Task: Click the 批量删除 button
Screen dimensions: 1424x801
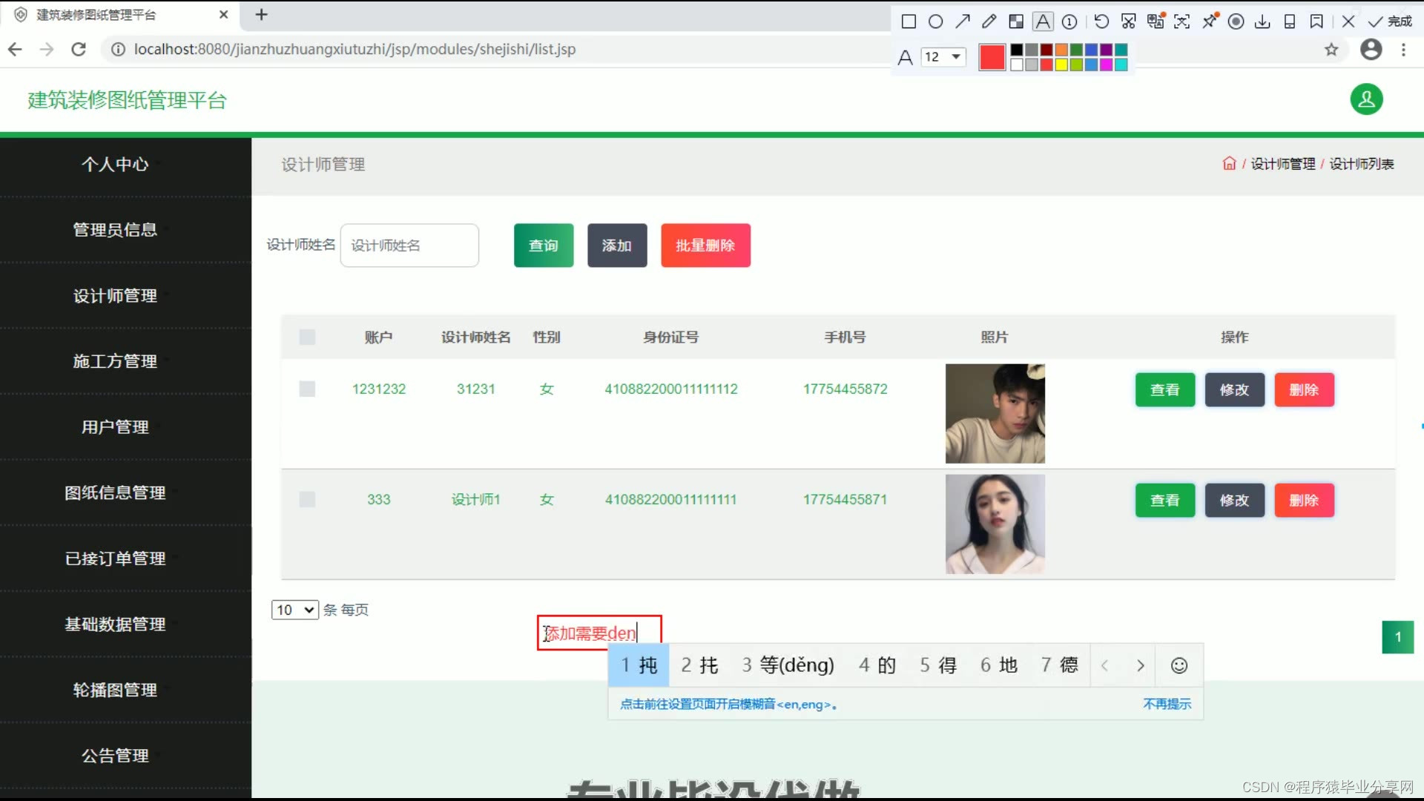Action: pos(705,245)
